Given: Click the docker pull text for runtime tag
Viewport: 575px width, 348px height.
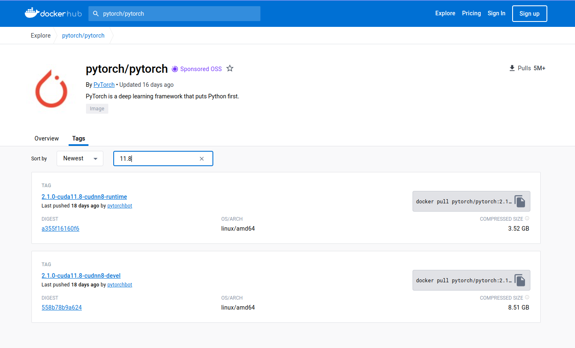Looking at the screenshot, I should [x=464, y=202].
